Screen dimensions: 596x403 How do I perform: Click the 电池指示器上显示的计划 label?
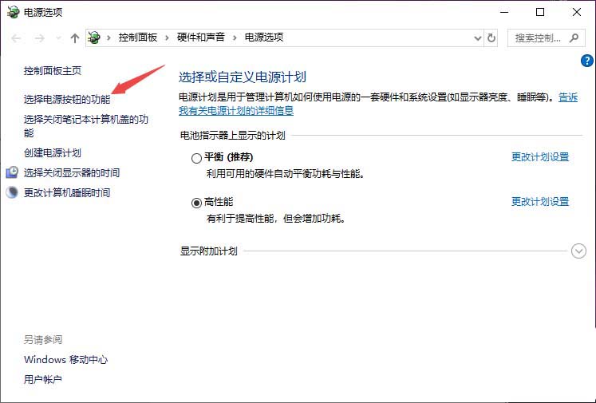click(232, 136)
